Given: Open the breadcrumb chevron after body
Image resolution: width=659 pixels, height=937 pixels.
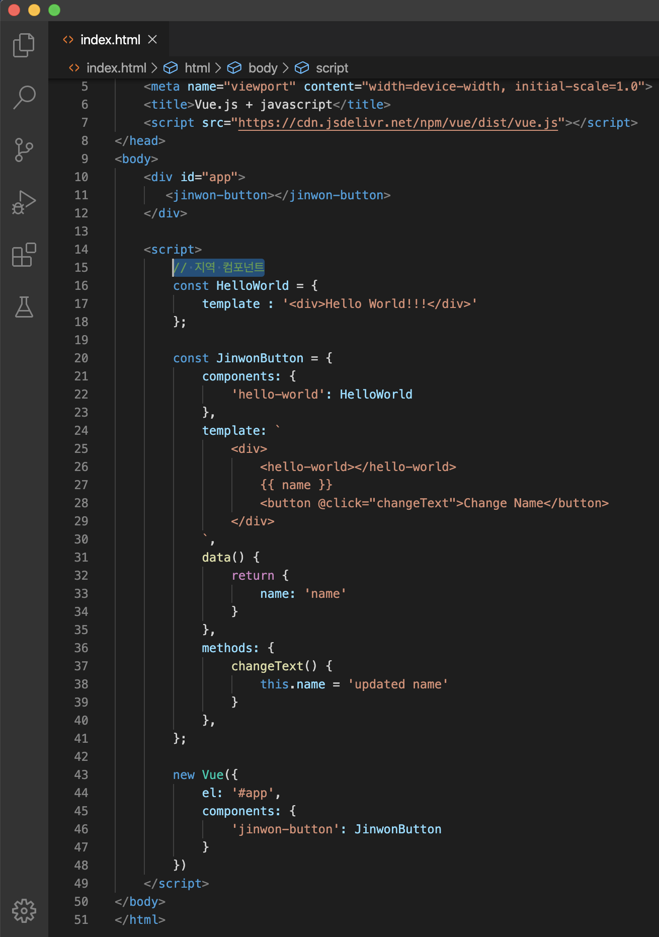Looking at the screenshot, I should [x=286, y=68].
